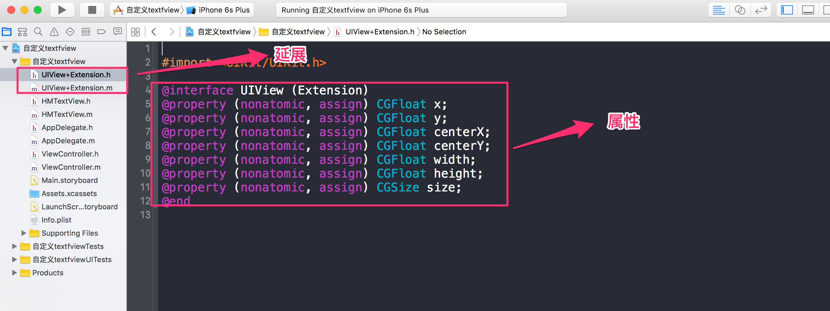Open the related items grid menu

tap(135, 32)
